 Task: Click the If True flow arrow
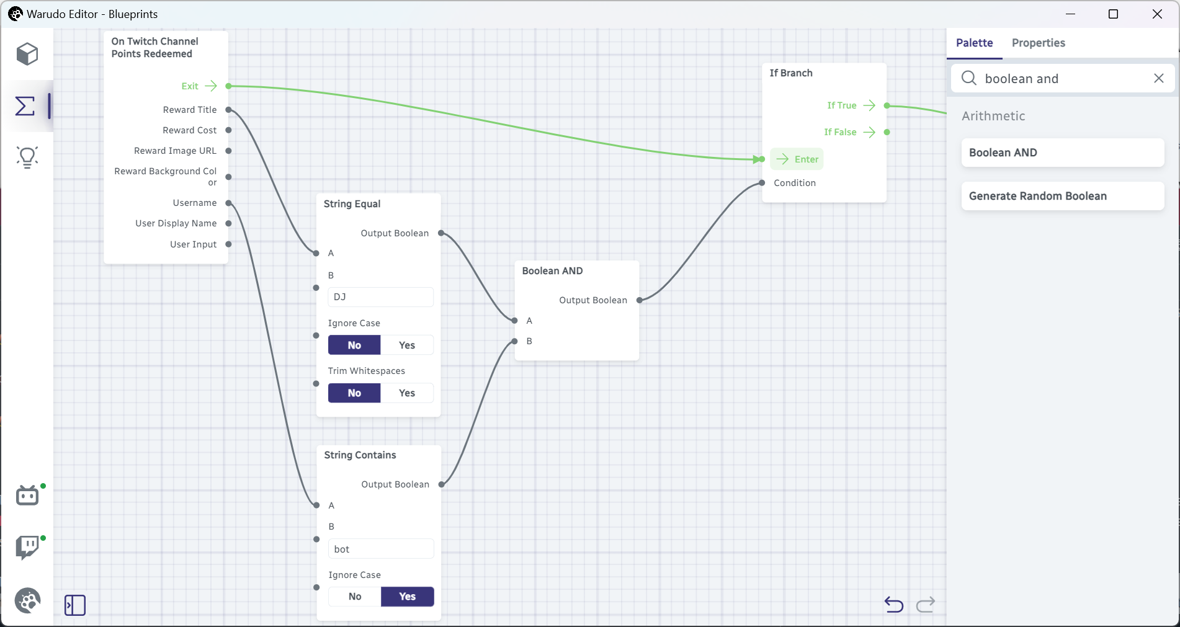point(869,105)
